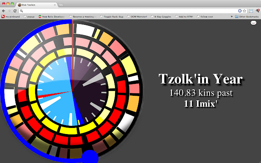Click the white speech bubble ellipsis button
The image size is (261, 163).
[254, 23]
